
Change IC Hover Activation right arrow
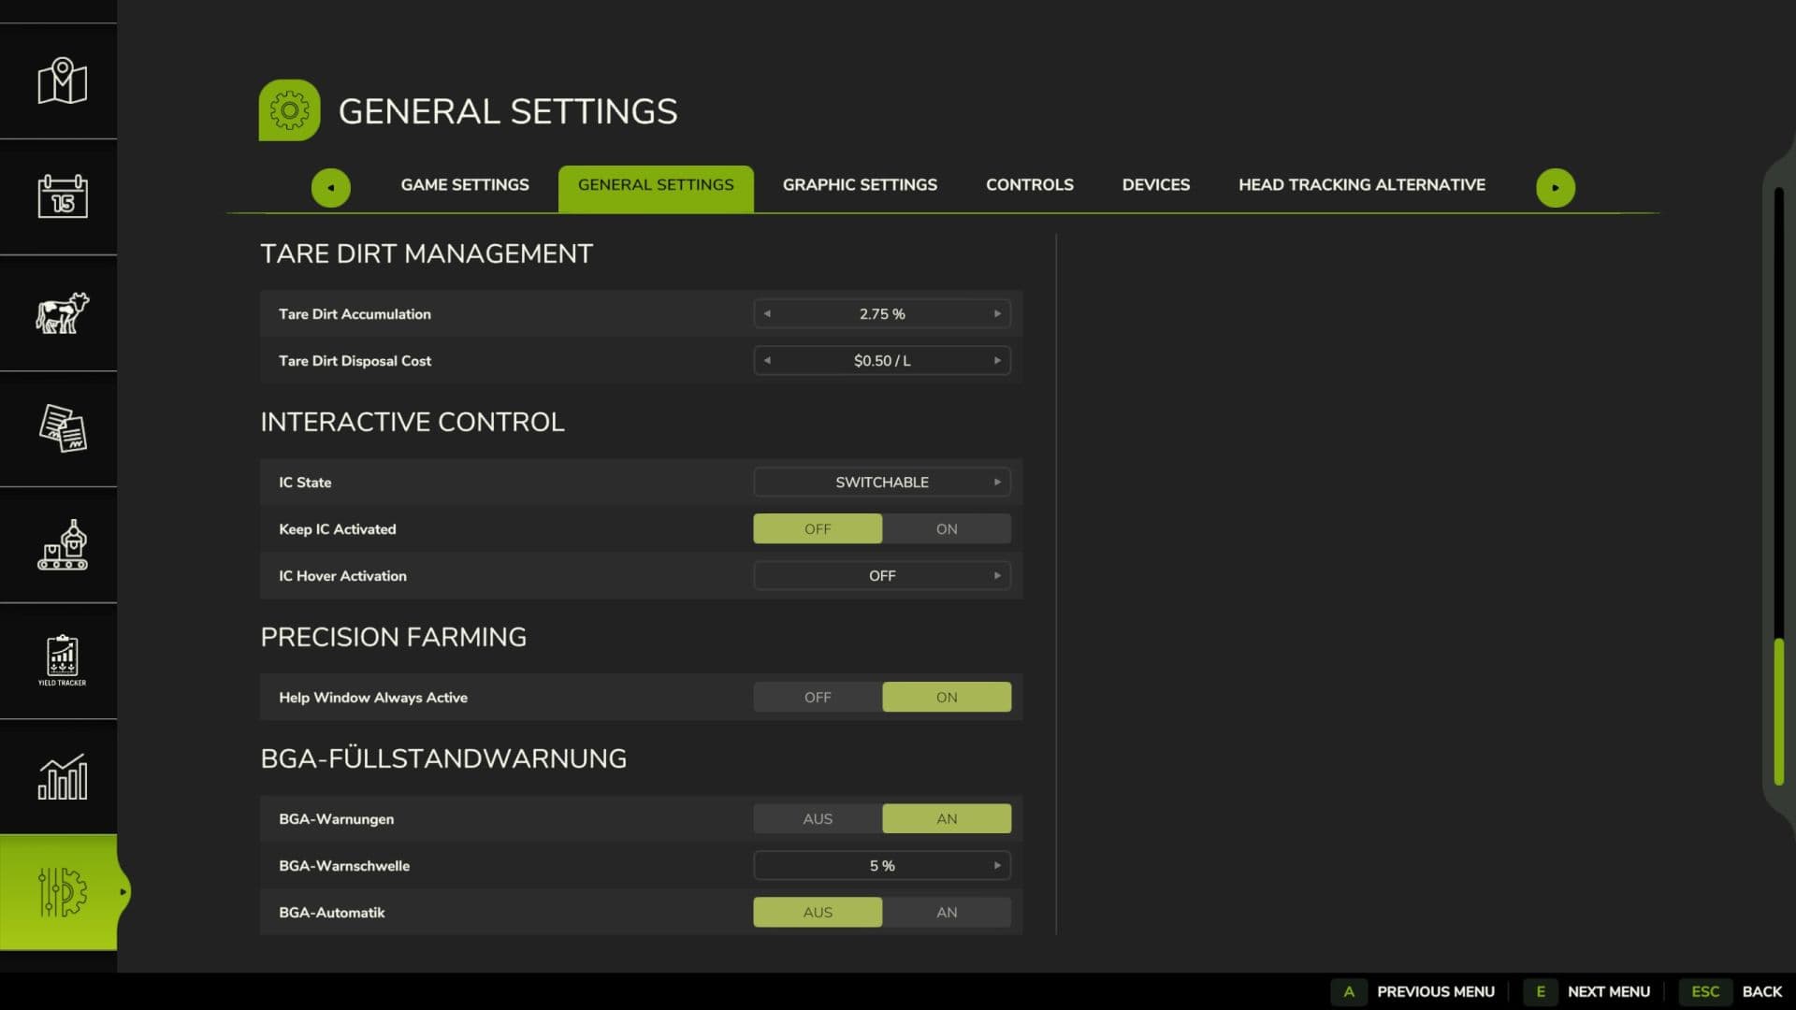(997, 576)
